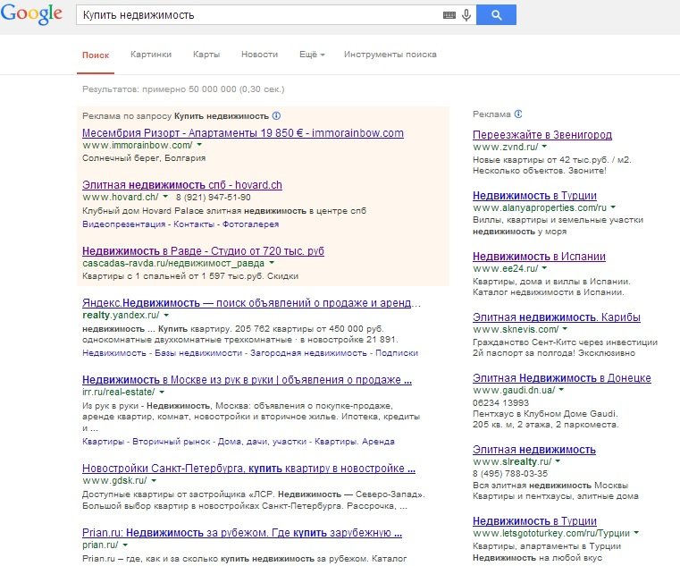Image resolution: width=680 pixels, height=566 pixels.
Task: Select the Поиск tab
Action: (96, 55)
